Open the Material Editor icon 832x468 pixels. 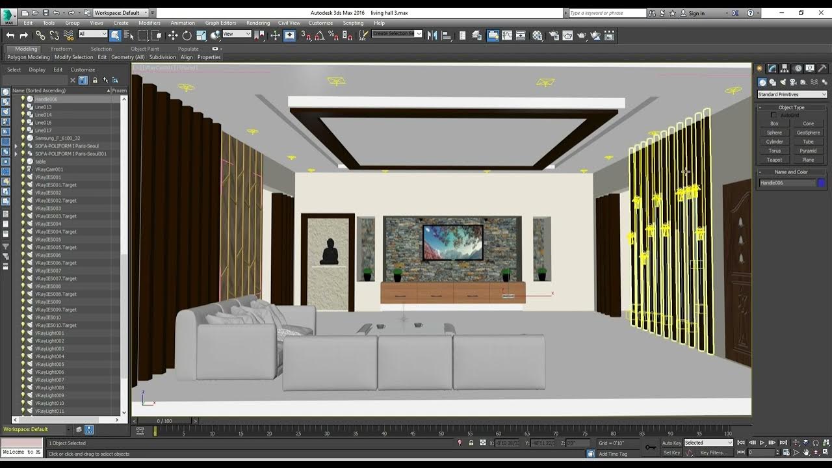point(538,36)
